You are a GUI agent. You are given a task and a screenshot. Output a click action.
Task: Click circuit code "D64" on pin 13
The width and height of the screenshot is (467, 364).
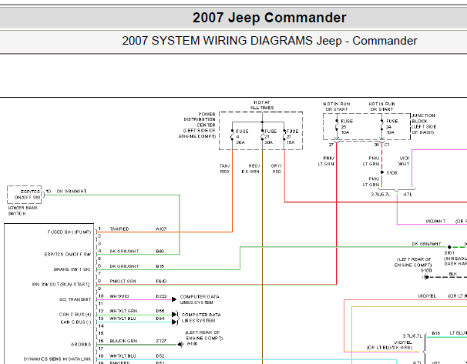click(160, 319)
